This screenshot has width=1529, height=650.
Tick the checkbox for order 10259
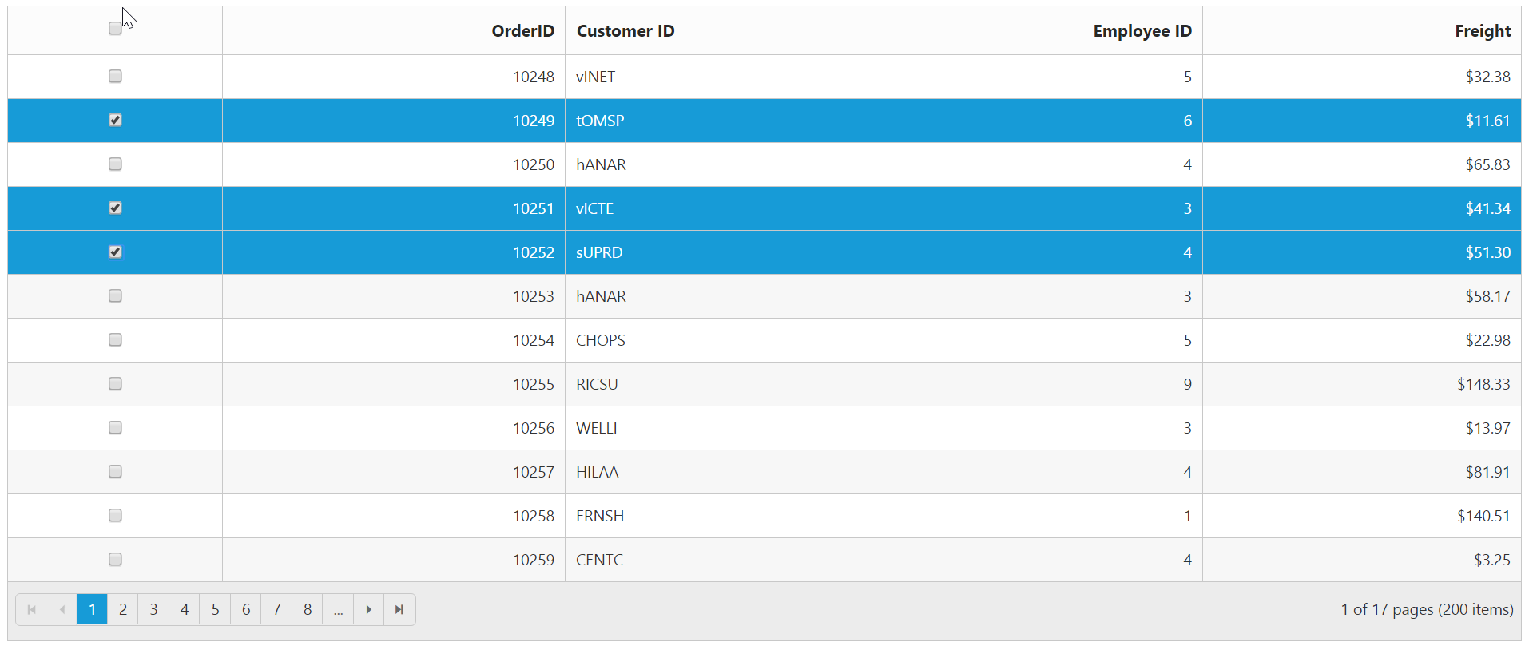(115, 560)
